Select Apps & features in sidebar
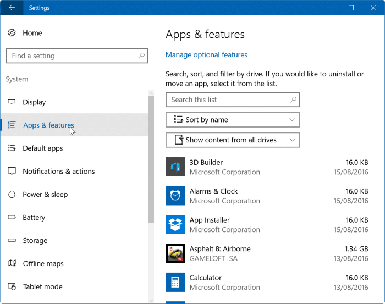 click(x=74, y=125)
